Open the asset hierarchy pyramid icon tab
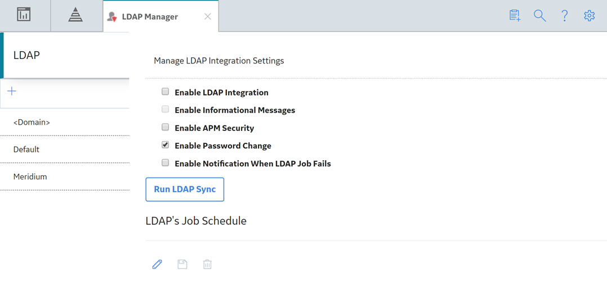The width and height of the screenshot is (607, 281). point(73,15)
